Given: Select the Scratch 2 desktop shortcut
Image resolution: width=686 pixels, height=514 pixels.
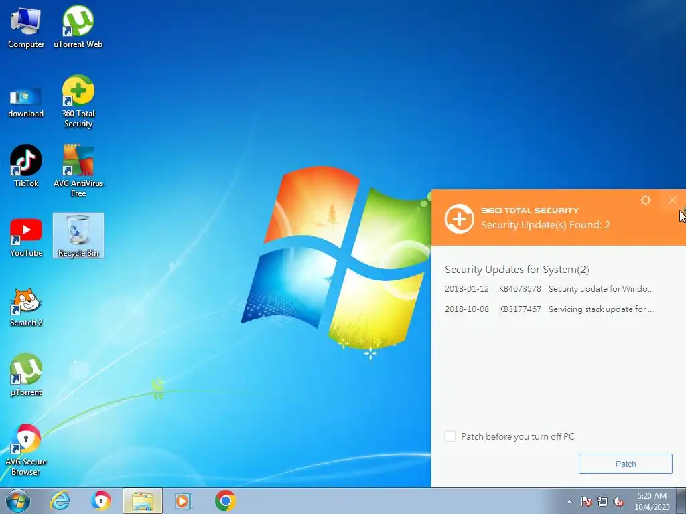Looking at the screenshot, I should tap(26, 308).
